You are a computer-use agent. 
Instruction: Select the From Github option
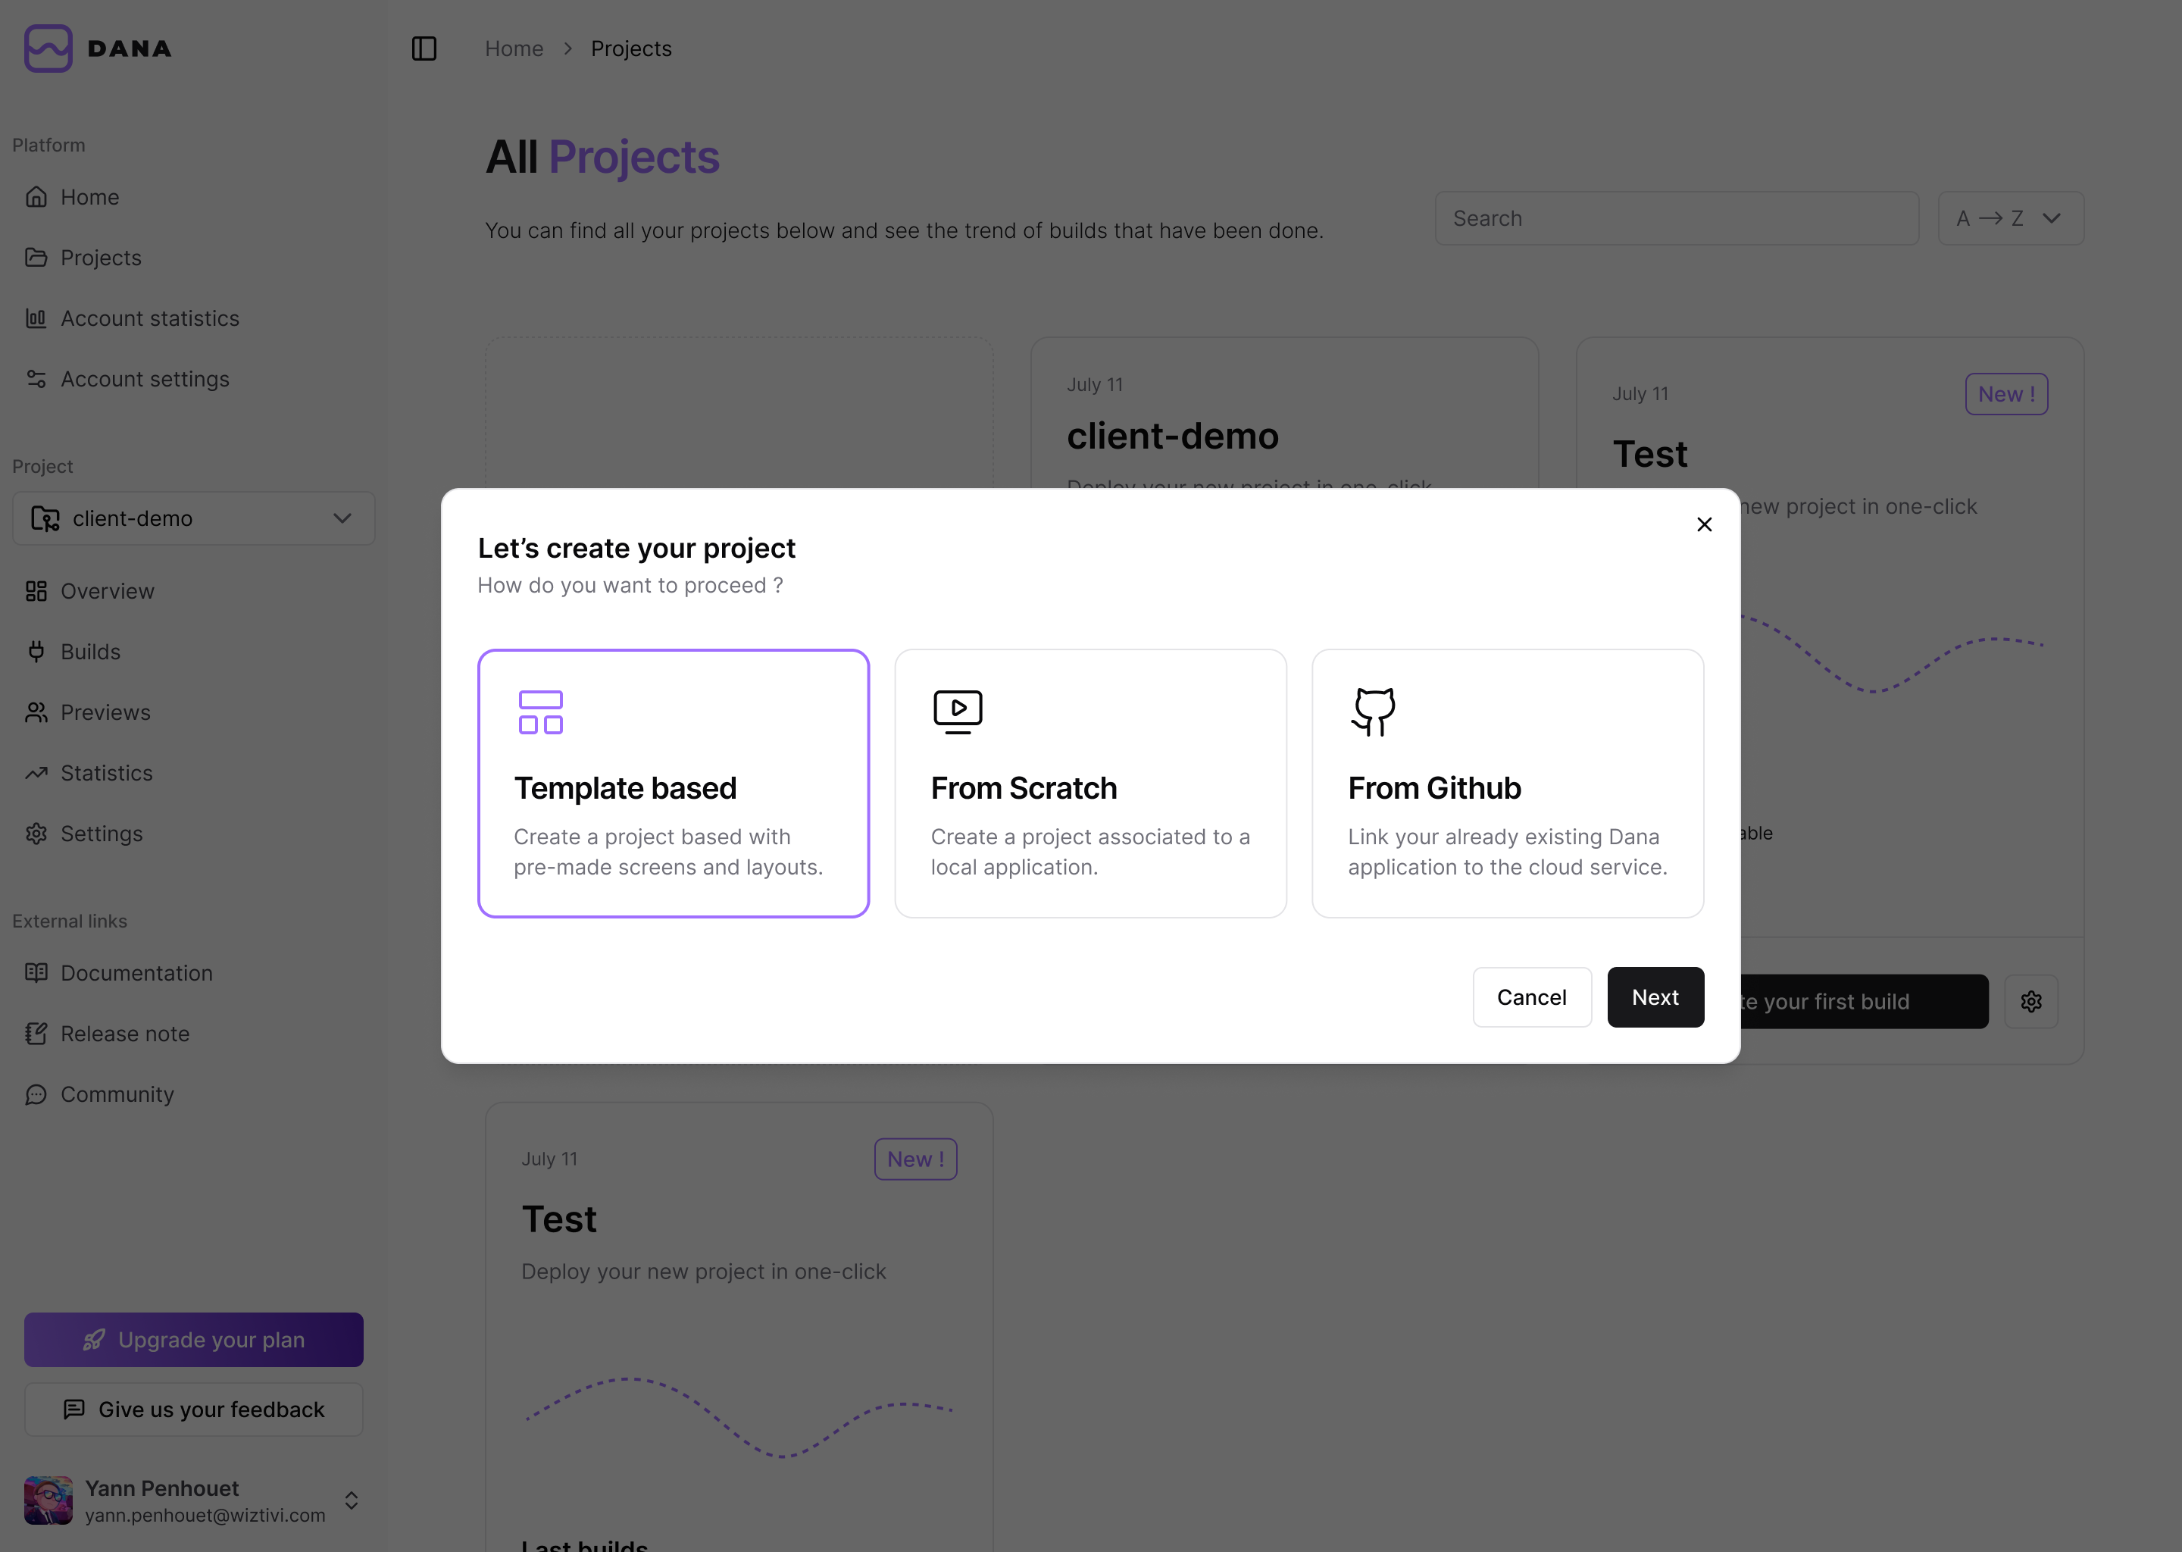point(1507,783)
